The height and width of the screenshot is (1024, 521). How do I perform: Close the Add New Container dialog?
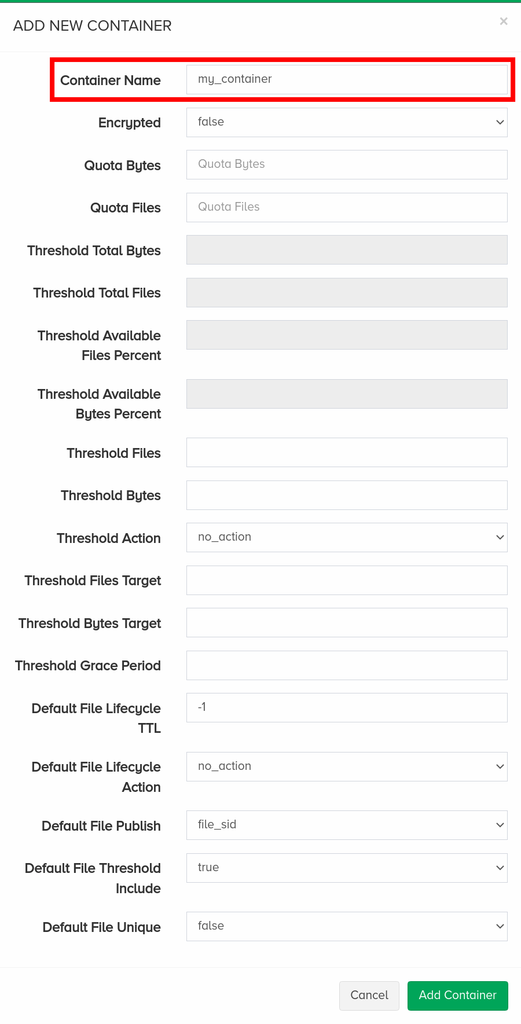click(x=504, y=21)
